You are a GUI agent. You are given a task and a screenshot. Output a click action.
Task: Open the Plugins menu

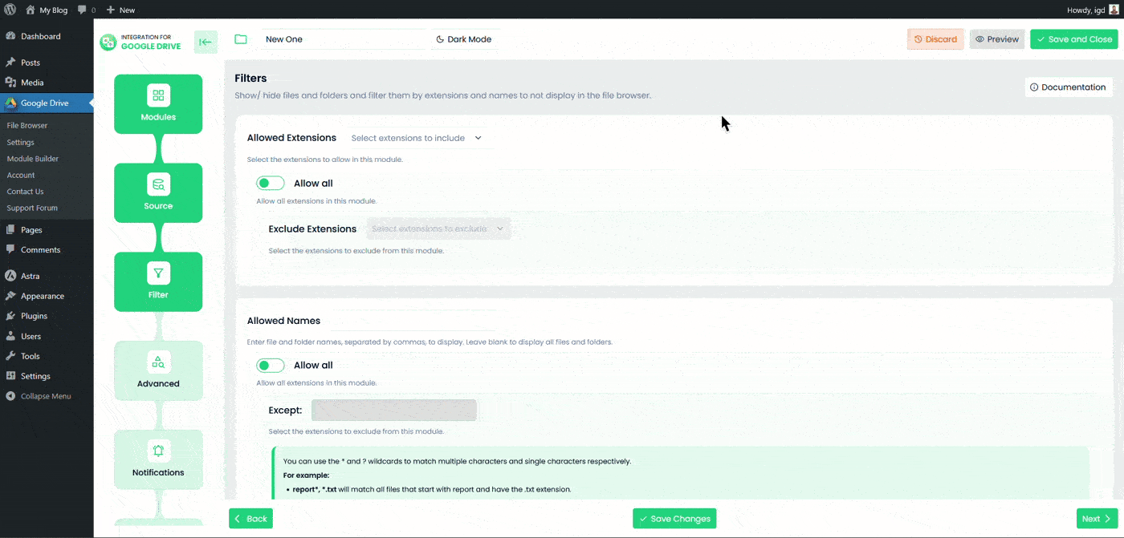coord(47,316)
